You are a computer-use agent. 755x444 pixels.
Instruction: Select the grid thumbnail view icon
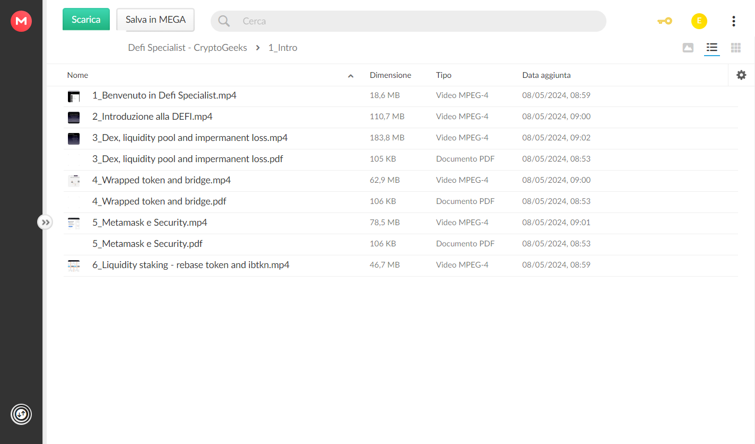point(736,48)
